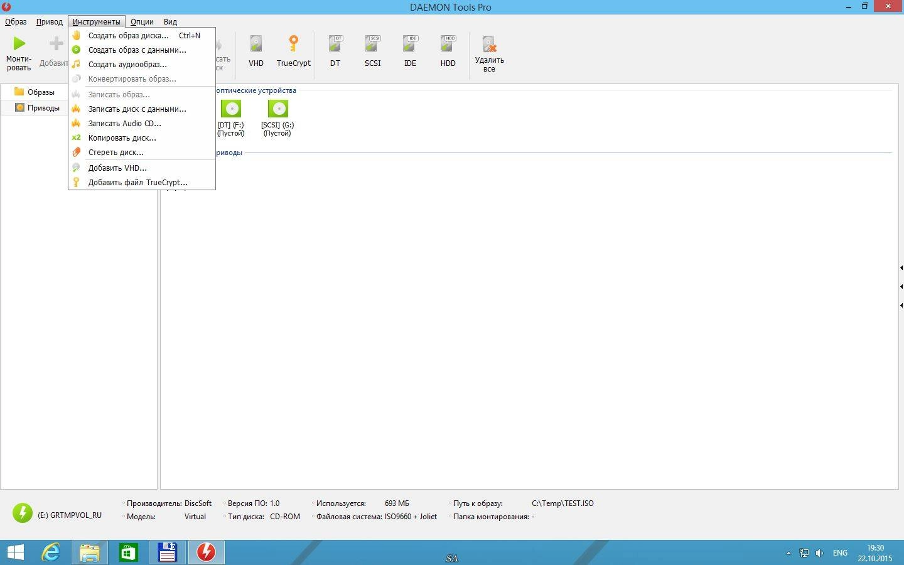Screen dimensions: 904x565
Task: Select the [SCSI] (G:) empty drive
Action: click(x=277, y=117)
